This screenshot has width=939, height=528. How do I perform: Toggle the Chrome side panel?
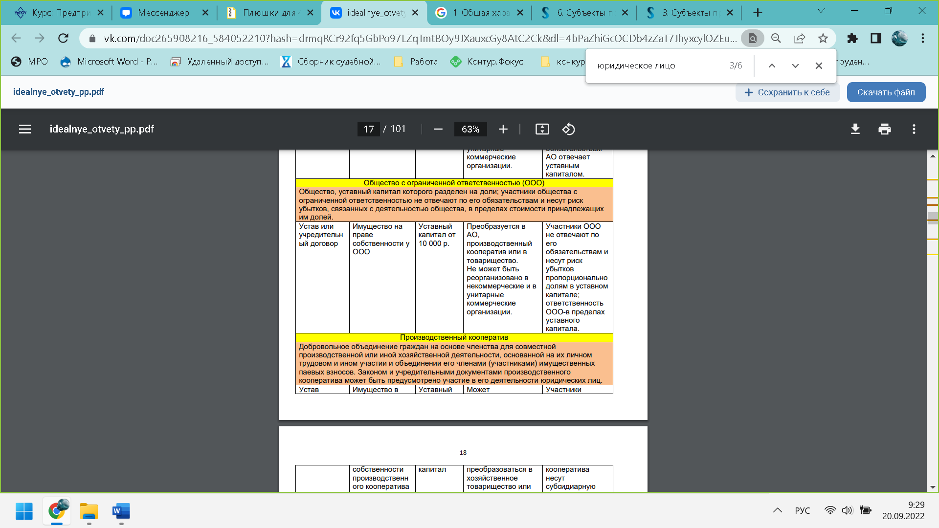click(876, 38)
